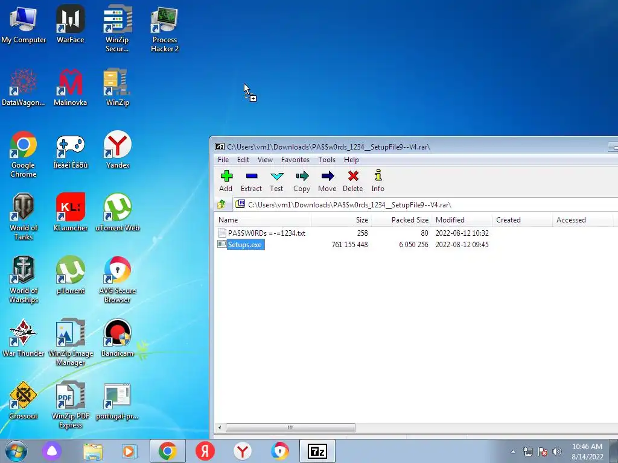618x463 pixels.
Task: Open AVG Secure Browser taskbar icon
Action: [x=280, y=451]
